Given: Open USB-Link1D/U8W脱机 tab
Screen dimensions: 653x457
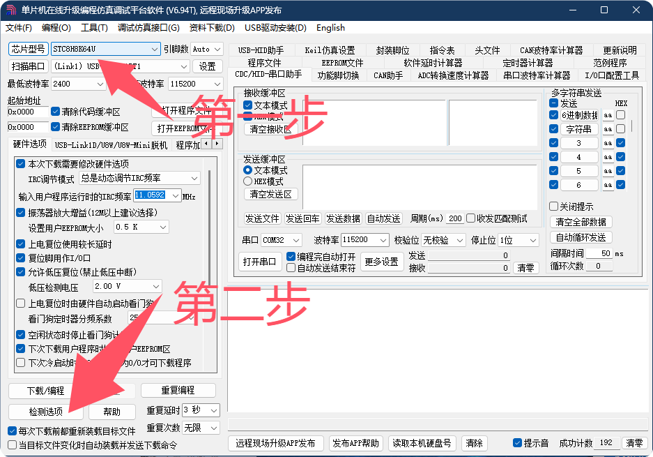Looking at the screenshot, I should (111, 145).
